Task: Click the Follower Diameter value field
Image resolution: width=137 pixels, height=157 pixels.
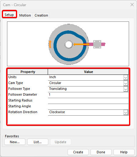Action: coord(88,95)
